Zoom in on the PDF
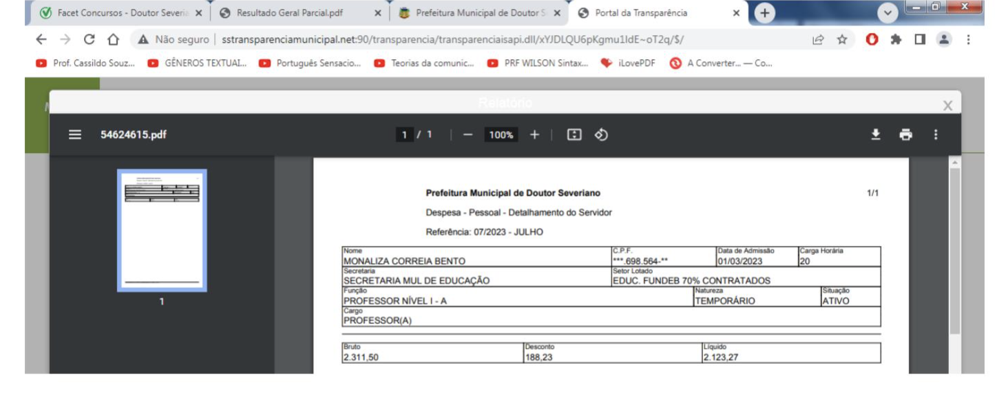Screen dimensions: 997x401 (534, 135)
